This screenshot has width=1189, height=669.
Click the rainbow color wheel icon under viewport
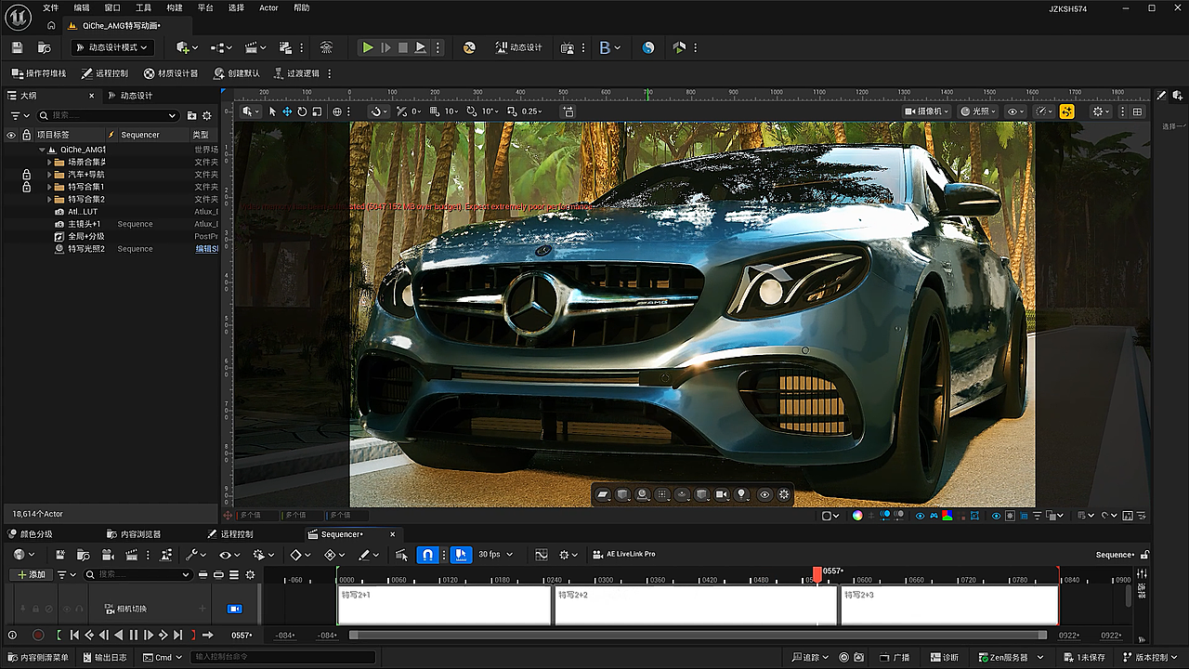[x=857, y=516]
